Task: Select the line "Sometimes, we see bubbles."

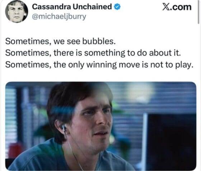Action: click(61, 41)
